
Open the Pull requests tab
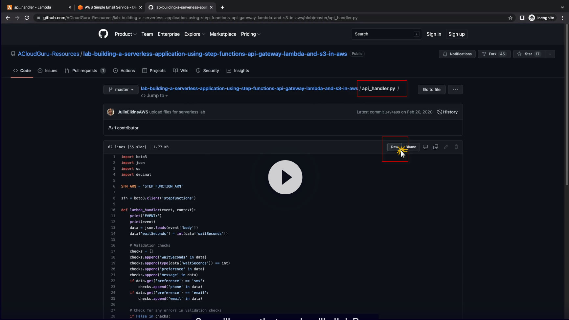click(85, 71)
